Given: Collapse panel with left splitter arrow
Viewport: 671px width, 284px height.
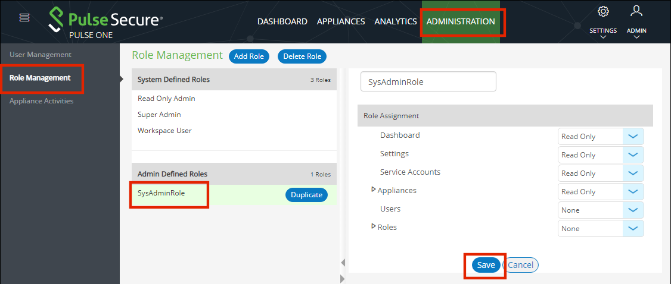Looking at the screenshot, I should point(343,263).
